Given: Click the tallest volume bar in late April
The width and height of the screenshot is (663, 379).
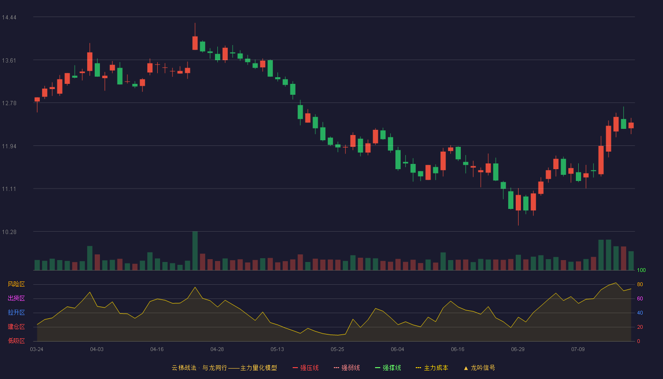Looking at the screenshot, I should coord(195,251).
